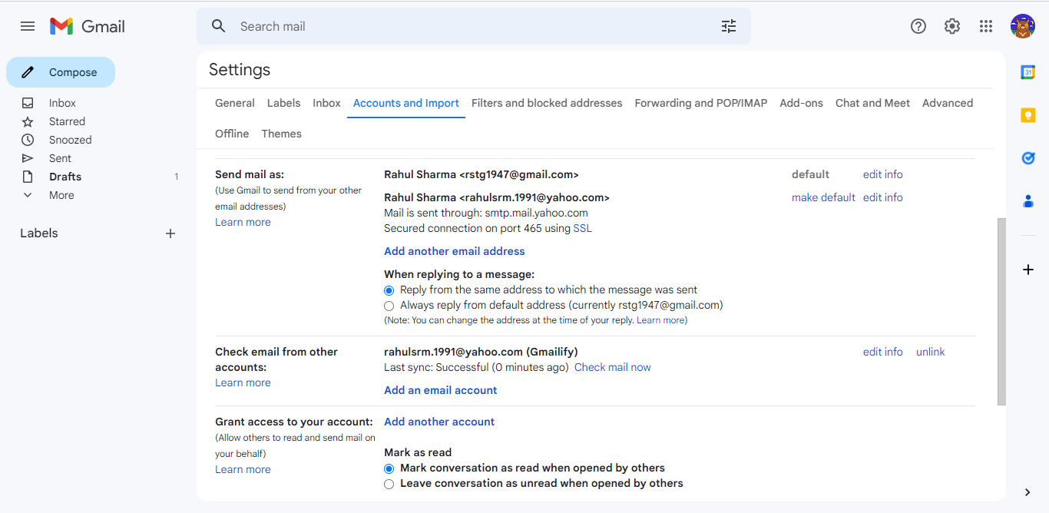This screenshot has height=513, width=1049.
Task: Click Add another account link
Action: tap(439, 422)
